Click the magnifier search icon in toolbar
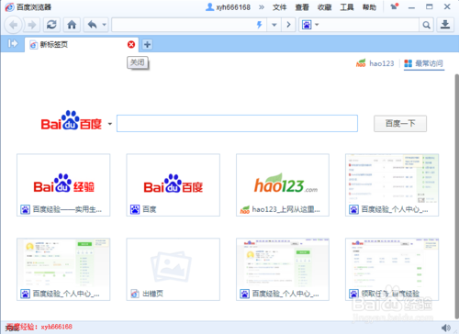Viewport: 459px width, 334px height. pos(426,25)
